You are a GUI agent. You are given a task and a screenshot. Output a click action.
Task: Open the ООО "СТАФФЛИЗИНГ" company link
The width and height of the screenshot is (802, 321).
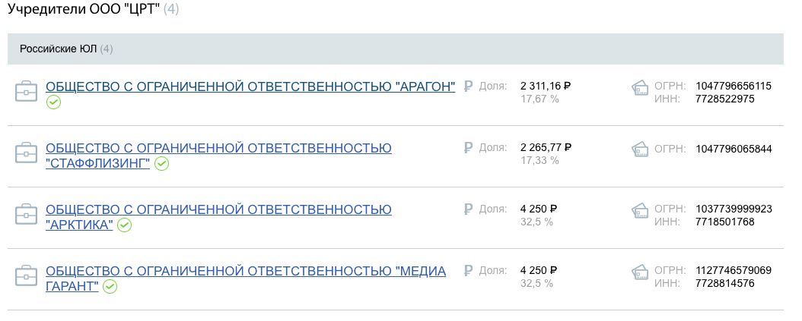pyautogui.click(x=218, y=148)
